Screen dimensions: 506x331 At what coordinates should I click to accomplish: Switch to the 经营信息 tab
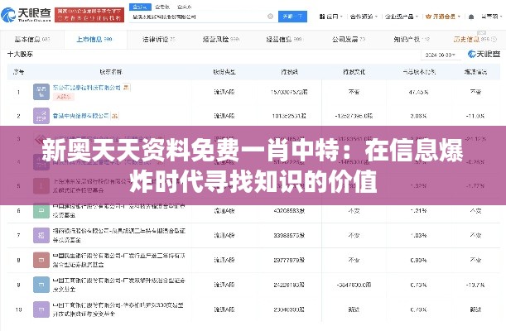pyautogui.click(x=284, y=40)
